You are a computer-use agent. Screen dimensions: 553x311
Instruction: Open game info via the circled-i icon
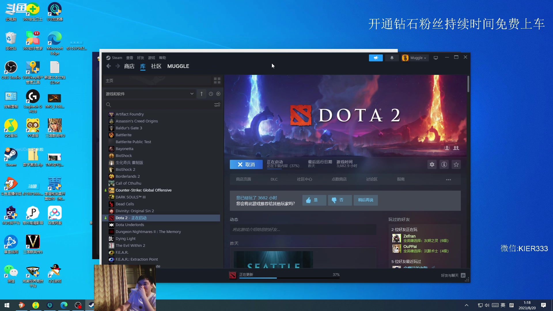coord(444,164)
